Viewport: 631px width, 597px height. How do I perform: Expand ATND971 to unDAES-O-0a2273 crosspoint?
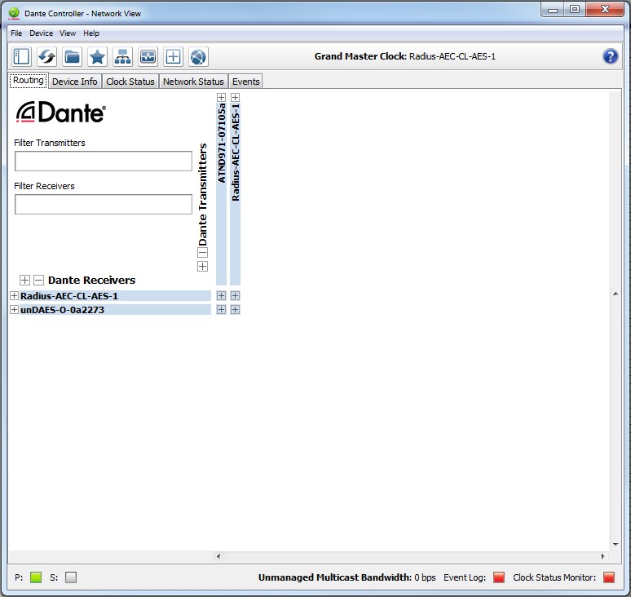pos(221,310)
